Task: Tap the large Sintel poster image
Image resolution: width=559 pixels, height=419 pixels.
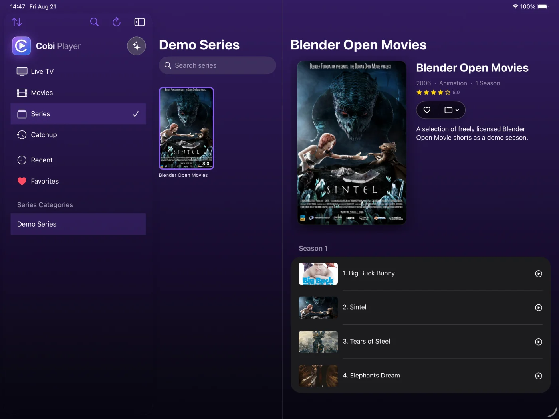Action: [x=352, y=142]
